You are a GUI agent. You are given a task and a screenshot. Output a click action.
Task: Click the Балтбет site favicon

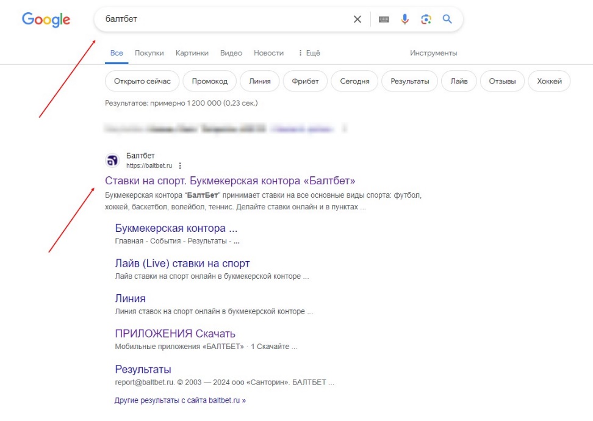(x=112, y=160)
